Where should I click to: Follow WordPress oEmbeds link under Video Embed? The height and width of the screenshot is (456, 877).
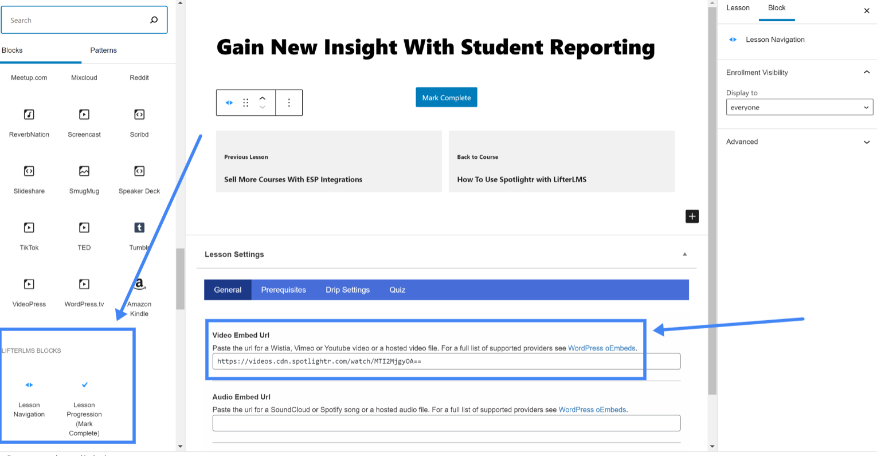pyautogui.click(x=601, y=348)
